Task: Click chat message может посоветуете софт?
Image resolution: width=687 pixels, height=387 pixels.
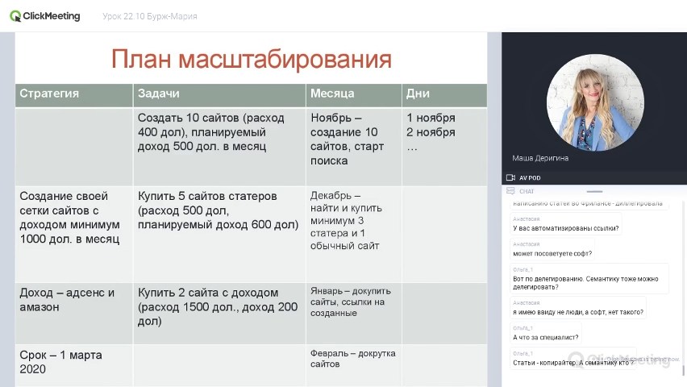Action: click(x=552, y=249)
